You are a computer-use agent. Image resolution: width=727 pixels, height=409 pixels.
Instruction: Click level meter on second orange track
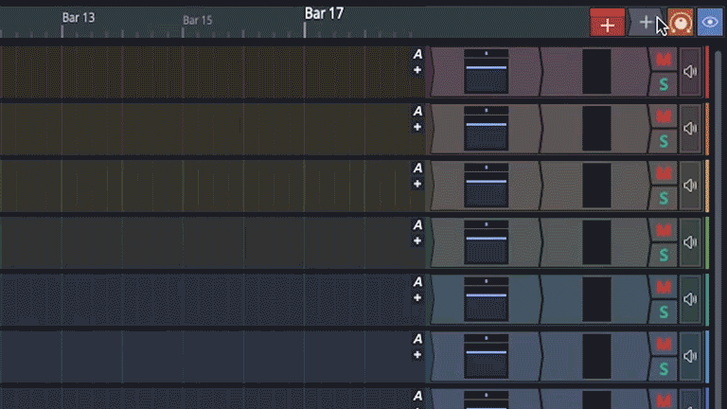tap(596, 129)
